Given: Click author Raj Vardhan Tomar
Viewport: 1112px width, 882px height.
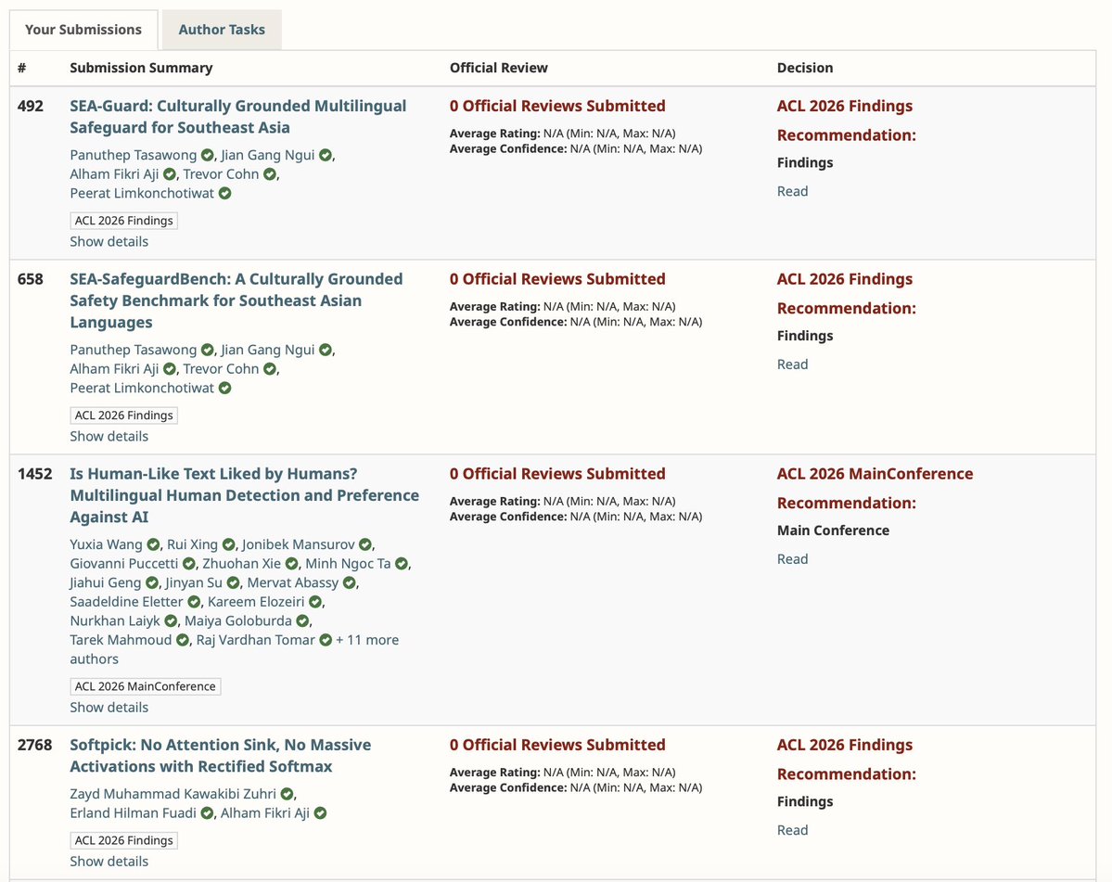Looking at the screenshot, I should [x=255, y=640].
